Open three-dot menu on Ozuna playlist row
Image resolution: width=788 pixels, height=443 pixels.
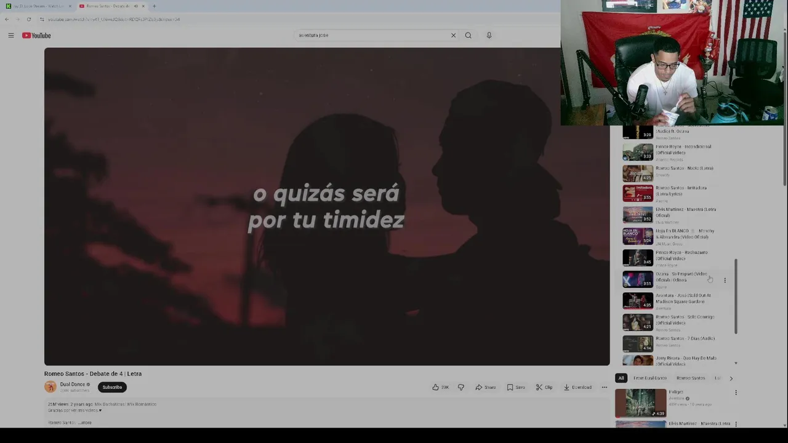[x=725, y=280]
